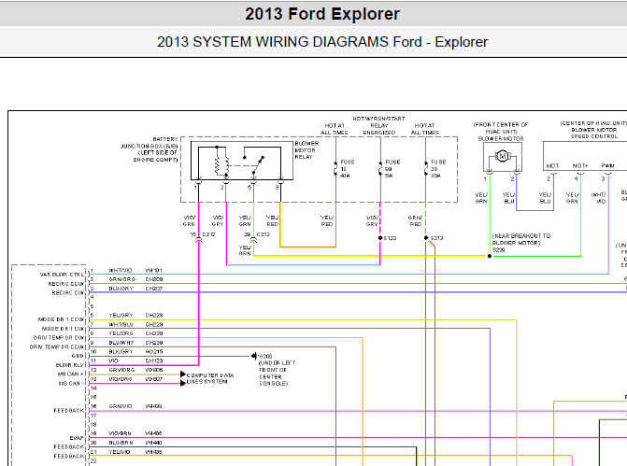This screenshot has height=466, width=627.
Task: Click 'VIO/BRN' wire color on pin 19
Action: click(120, 433)
